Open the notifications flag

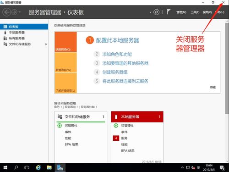click(x=168, y=12)
